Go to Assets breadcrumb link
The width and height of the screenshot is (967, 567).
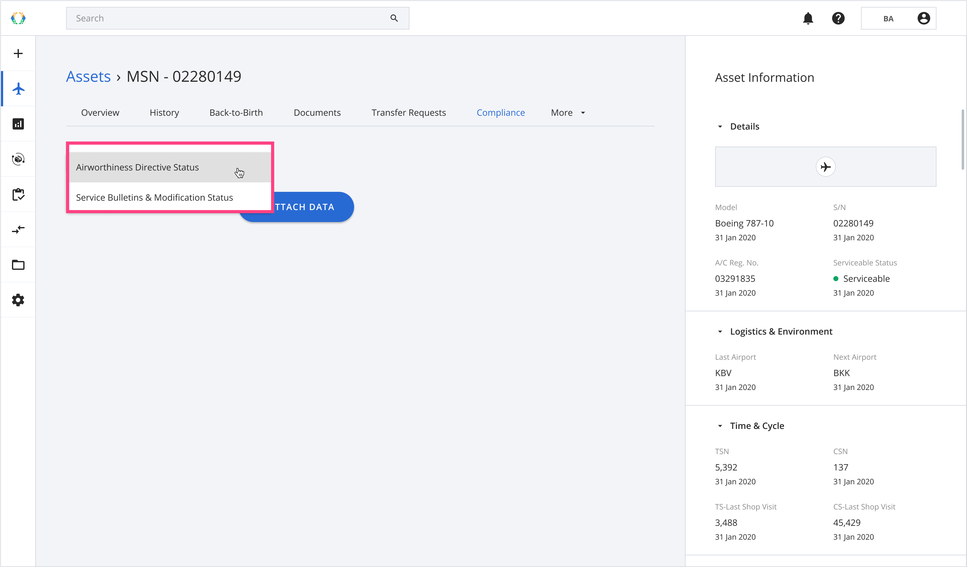88,76
